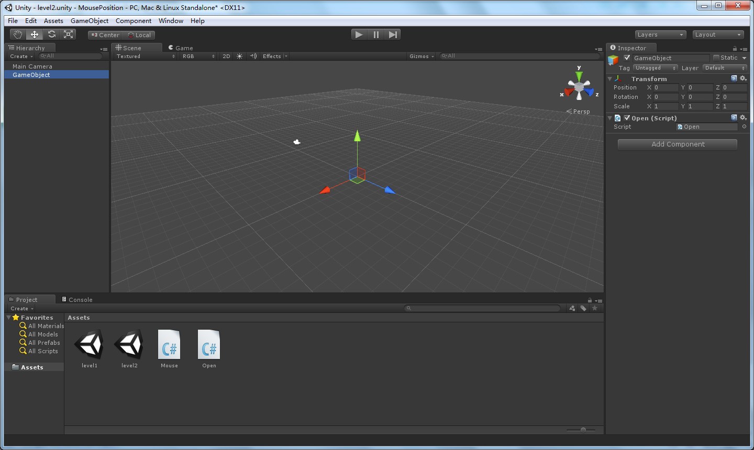Click the Step frame button
754x450 pixels.
pyautogui.click(x=393, y=34)
